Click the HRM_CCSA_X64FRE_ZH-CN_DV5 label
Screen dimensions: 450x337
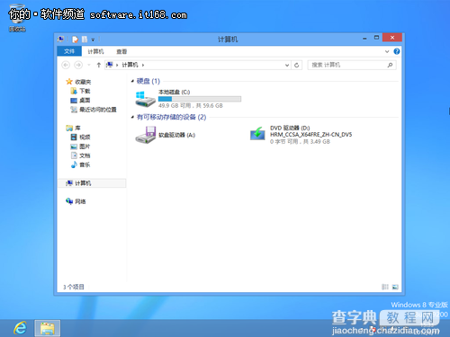point(311,135)
